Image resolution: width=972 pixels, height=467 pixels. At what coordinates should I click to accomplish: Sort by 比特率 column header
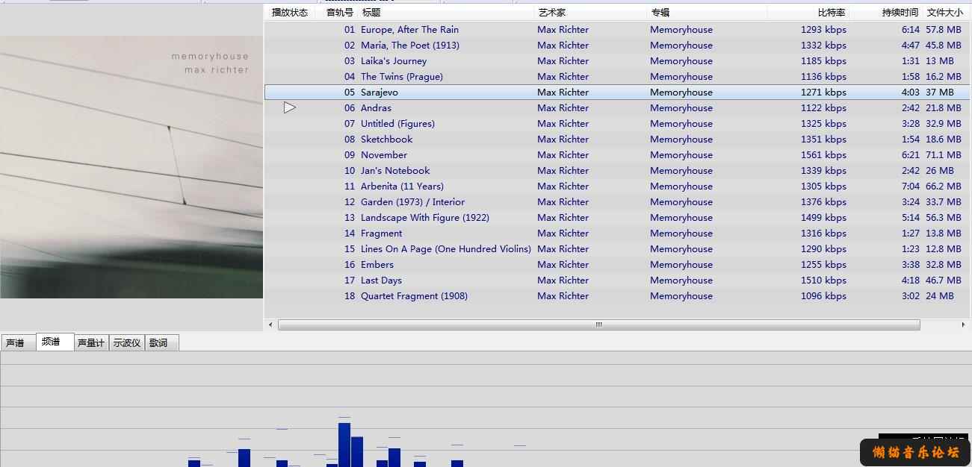coord(832,13)
